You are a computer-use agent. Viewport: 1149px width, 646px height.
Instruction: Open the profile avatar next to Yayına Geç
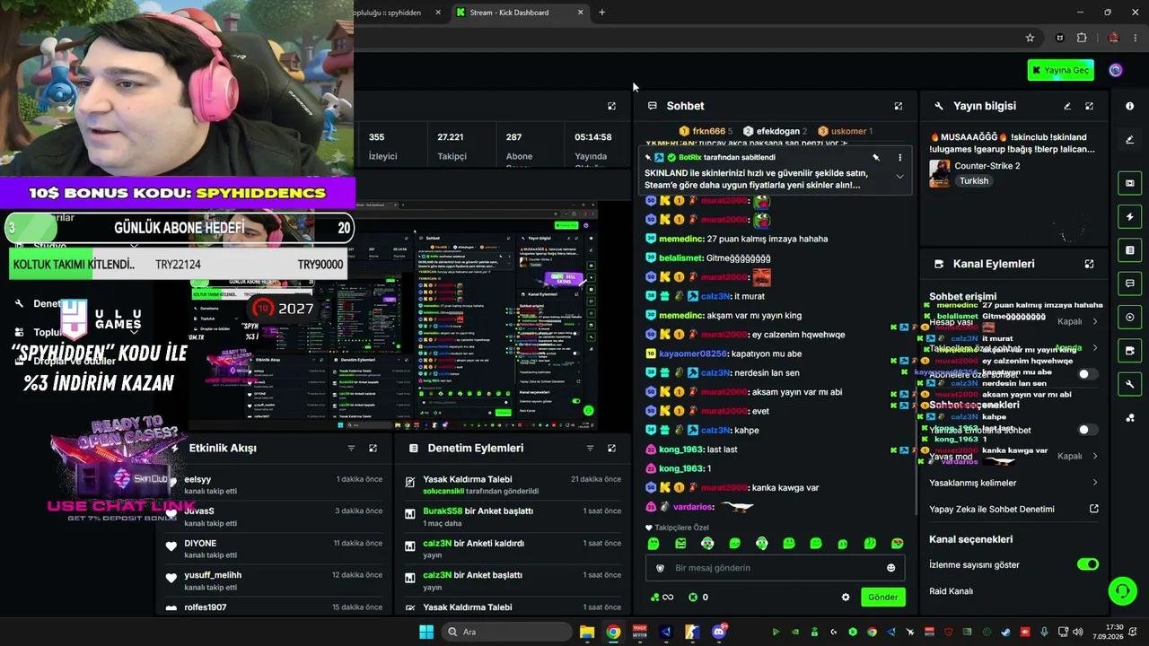pyautogui.click(x=1116, y=70)
